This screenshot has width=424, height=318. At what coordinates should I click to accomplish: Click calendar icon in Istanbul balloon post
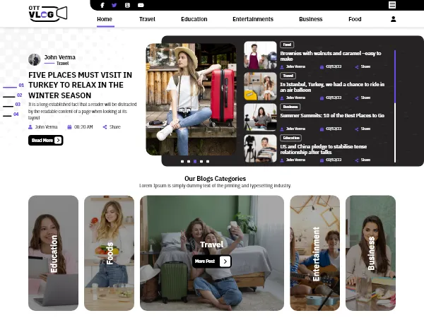(x=322, y=98)
